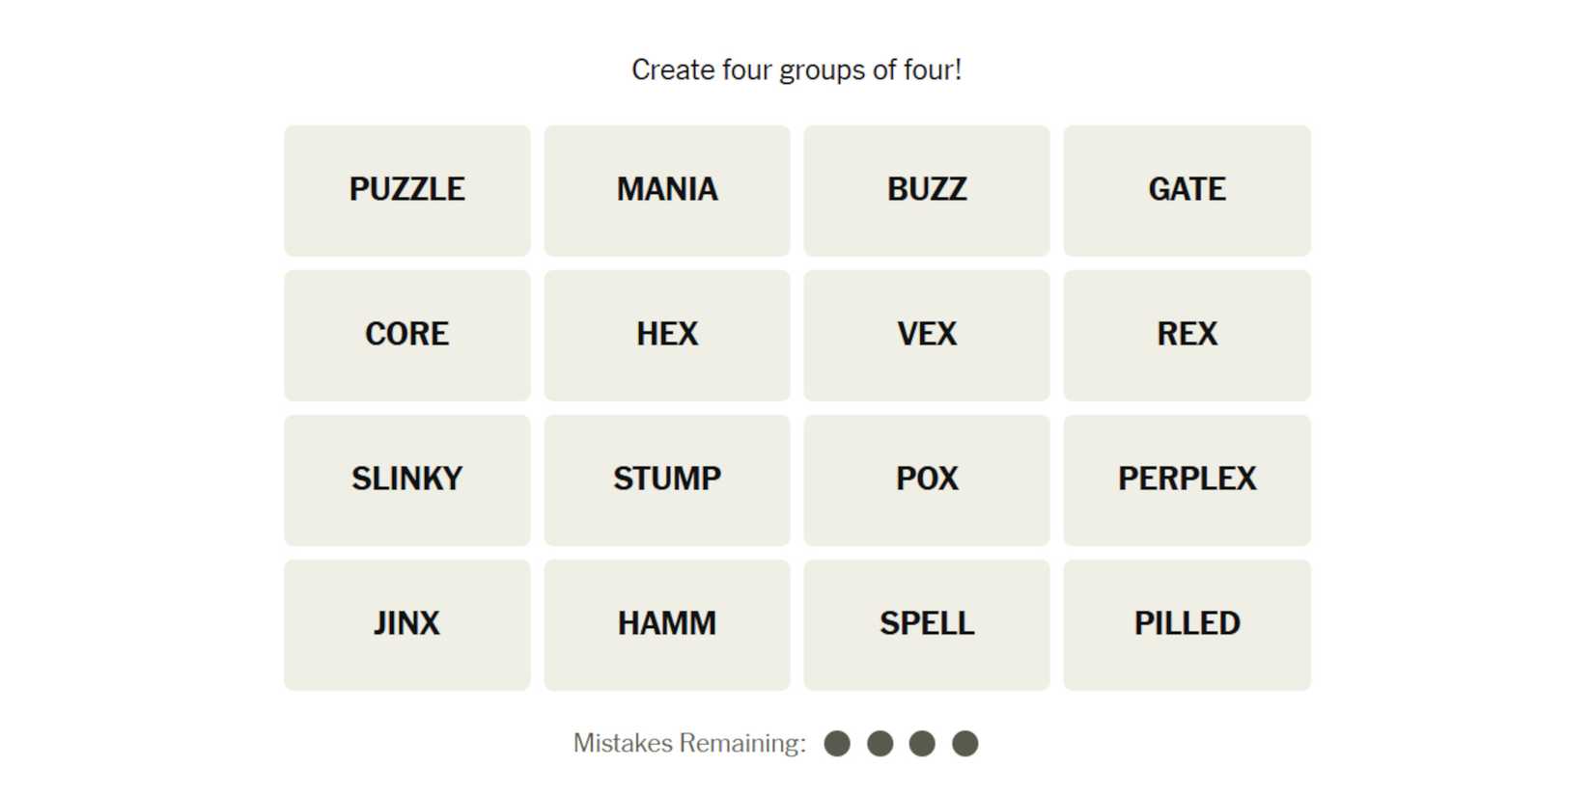Pick the MANIA tile
This screenshot has height=796, width=1593.
point(666,190)
